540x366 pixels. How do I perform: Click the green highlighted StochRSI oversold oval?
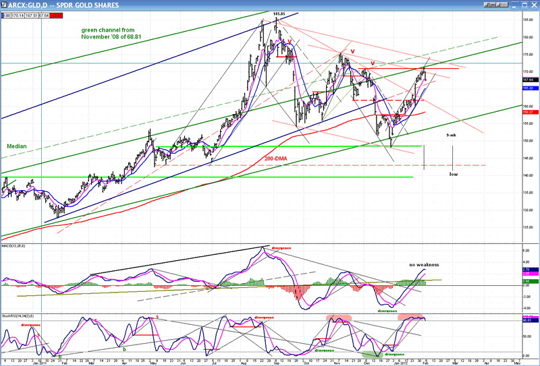coord(370,354)
